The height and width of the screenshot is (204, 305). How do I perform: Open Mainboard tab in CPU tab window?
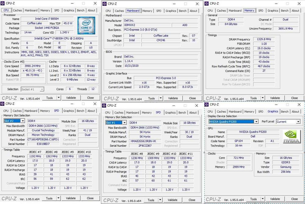pos(31,10)
